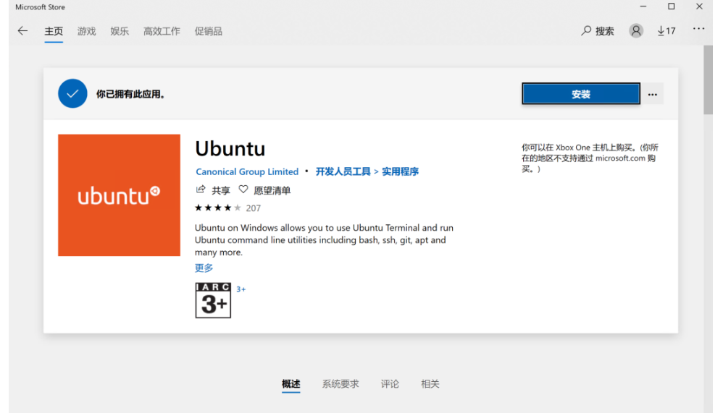The height and width of the screenshot is (413, 723).
Task: Go back using the back arrow
Action: tap(22, 31)
